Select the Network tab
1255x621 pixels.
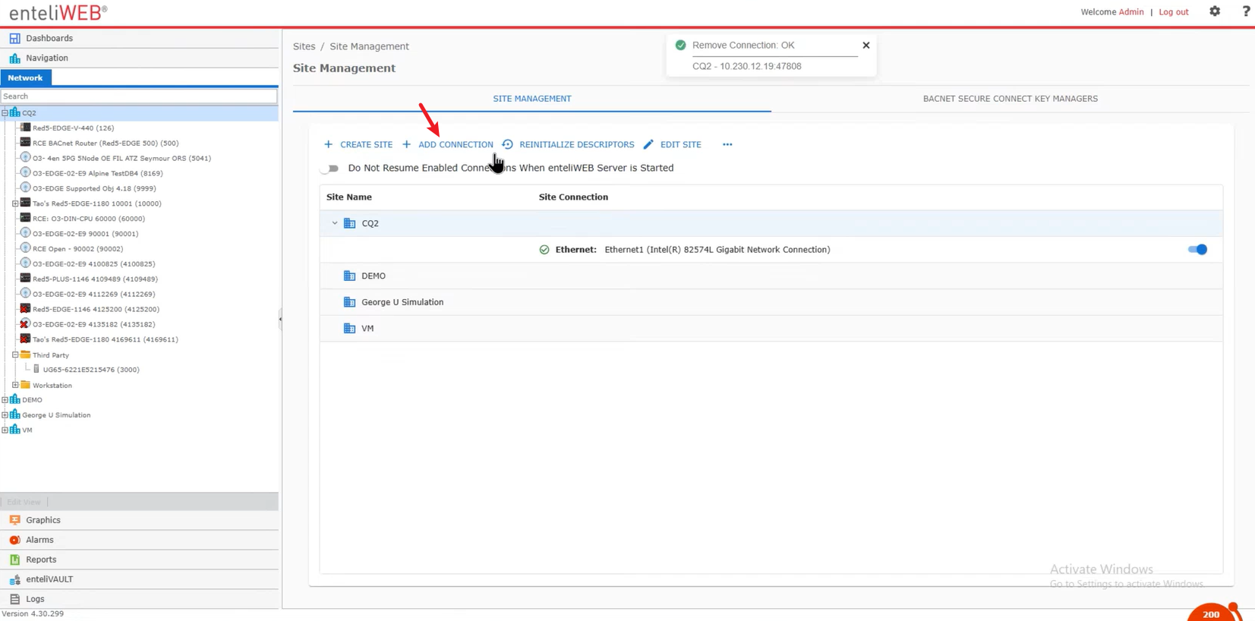point(26,77)
